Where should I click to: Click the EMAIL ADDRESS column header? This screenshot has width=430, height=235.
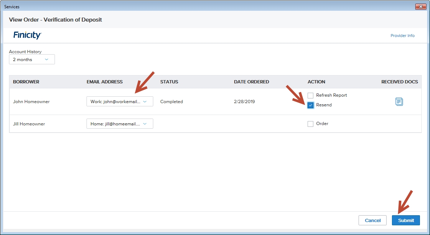click(x=104, y=82)
